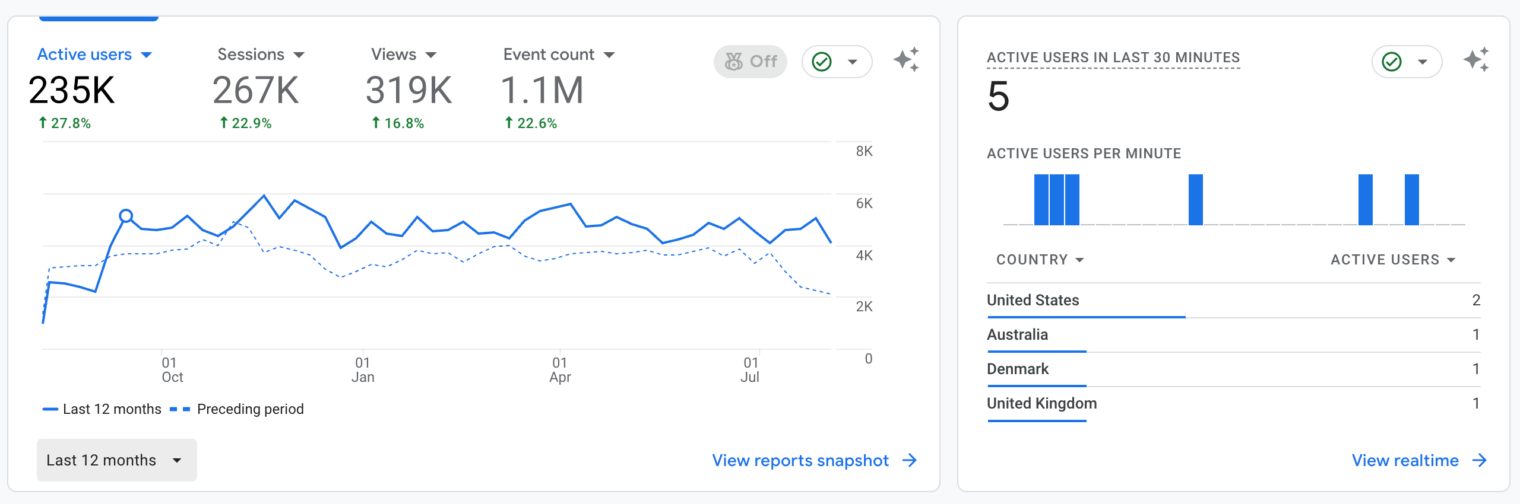Toggle the benchmarking Off switch
The image size is (1520, 504).
750,62
